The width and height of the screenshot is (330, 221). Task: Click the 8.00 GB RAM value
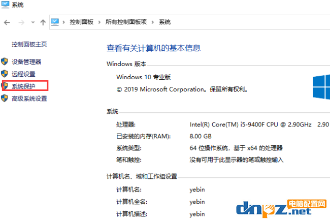coord(201,136)
